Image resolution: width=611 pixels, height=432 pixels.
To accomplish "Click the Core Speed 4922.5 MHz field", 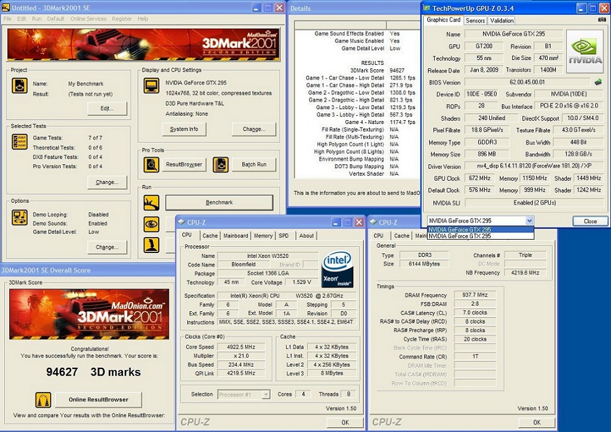I will [x=242, y=347].
